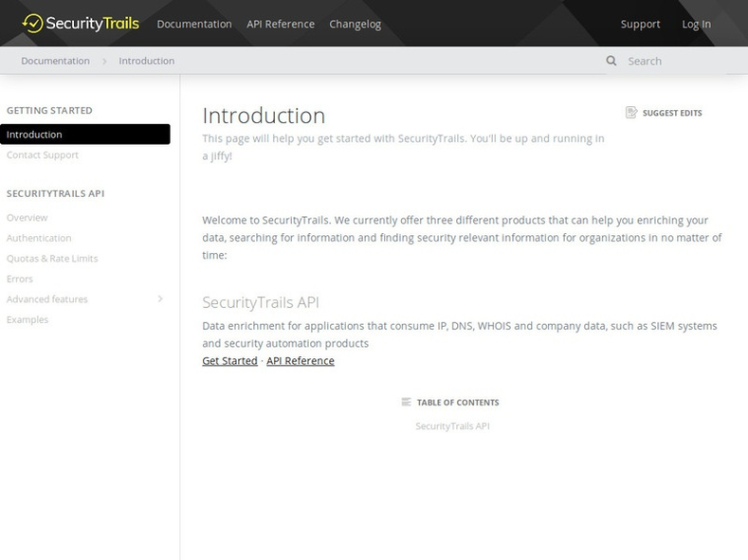Open the Authentication sidebar item
This screenshot has width=748, height=560.
click(x=39, y=238)
